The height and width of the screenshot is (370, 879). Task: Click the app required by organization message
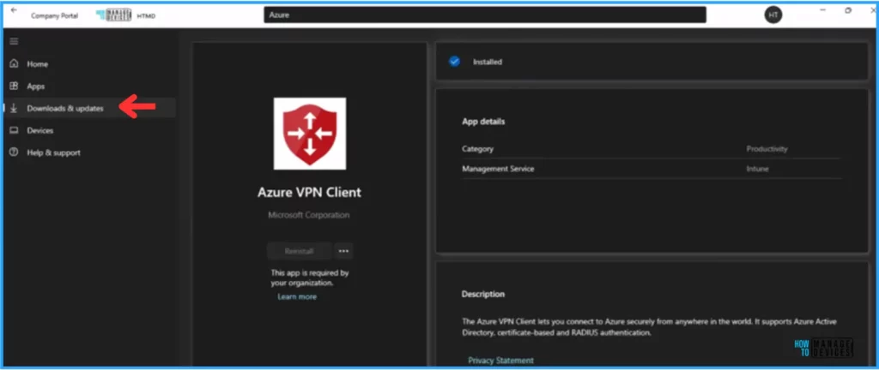310,277
